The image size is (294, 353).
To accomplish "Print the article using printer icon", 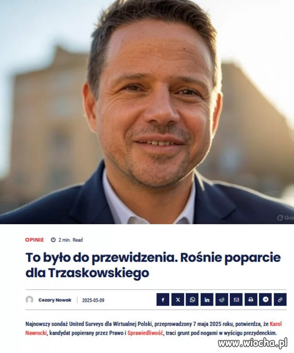I will pos(251,299).
